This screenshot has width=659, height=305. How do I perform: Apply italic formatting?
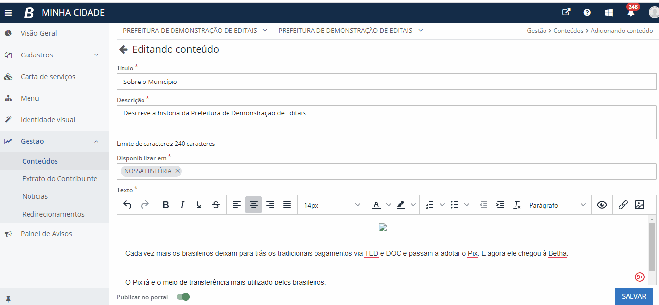[182, 205]
